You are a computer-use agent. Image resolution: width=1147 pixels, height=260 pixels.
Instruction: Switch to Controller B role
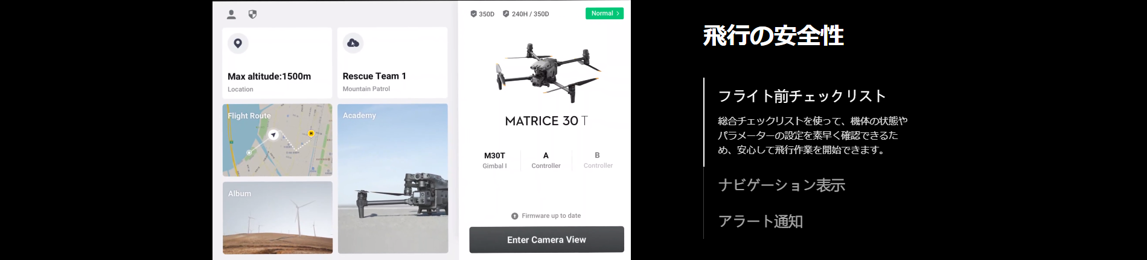(x=598, y=160)
